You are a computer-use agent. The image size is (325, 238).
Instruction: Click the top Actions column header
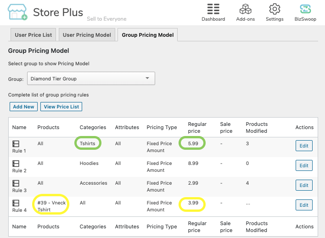304,127
